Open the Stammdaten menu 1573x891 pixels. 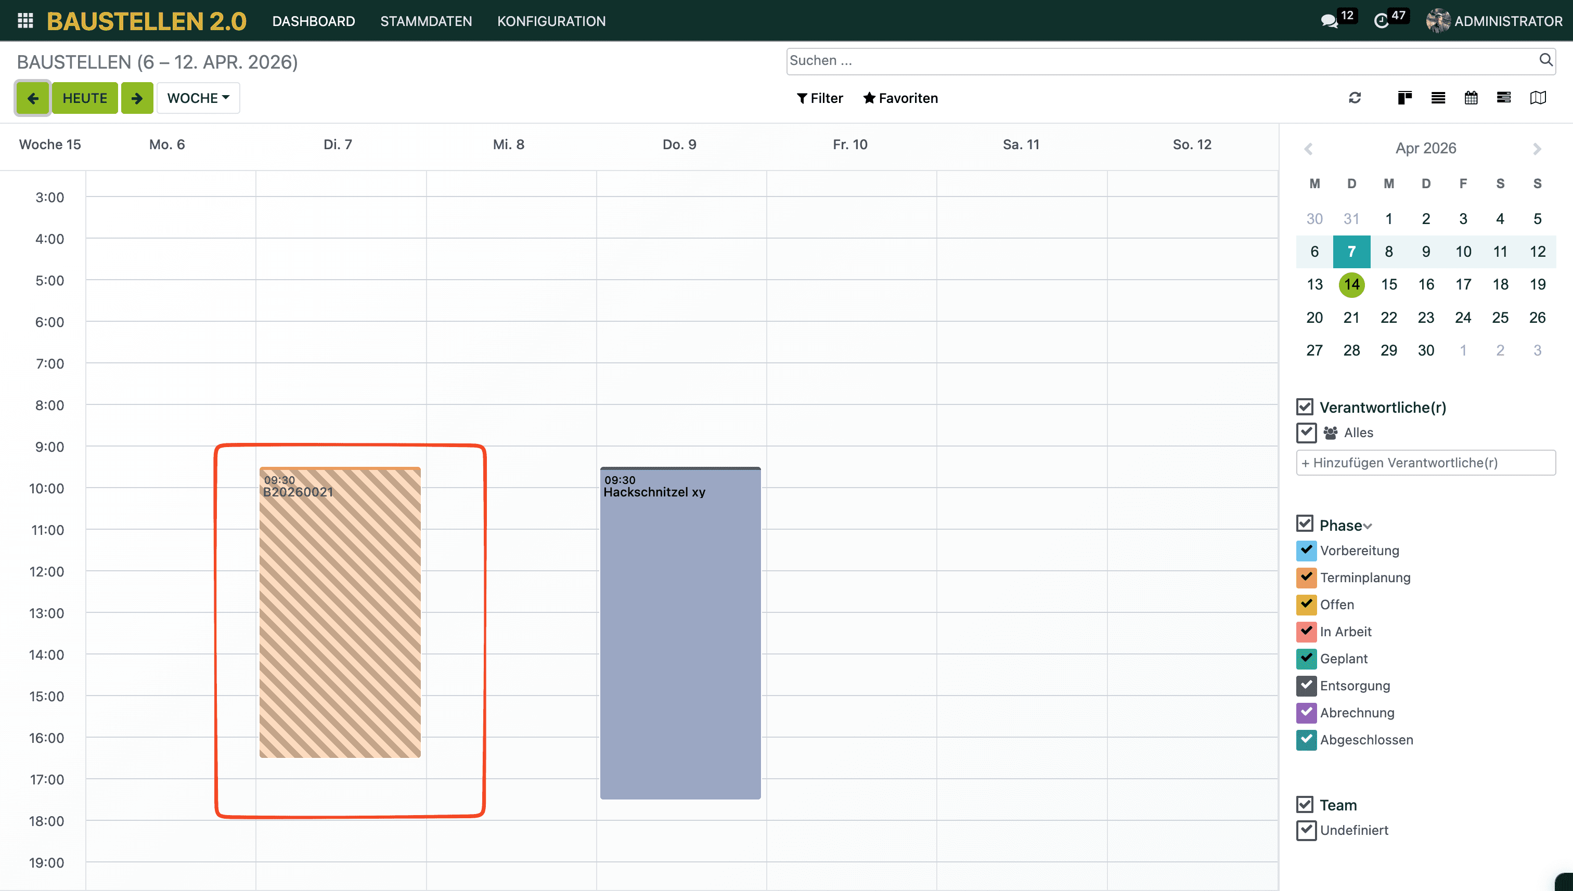point(426,21)
